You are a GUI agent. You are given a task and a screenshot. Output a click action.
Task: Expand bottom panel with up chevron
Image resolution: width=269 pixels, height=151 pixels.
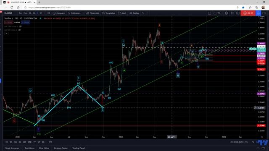tap(258, 148)
